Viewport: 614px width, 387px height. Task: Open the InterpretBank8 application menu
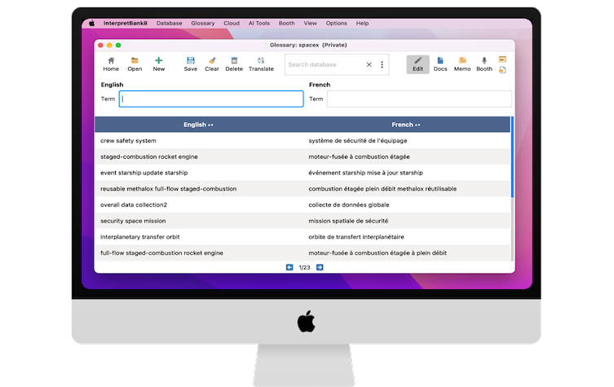coord(126,23)
